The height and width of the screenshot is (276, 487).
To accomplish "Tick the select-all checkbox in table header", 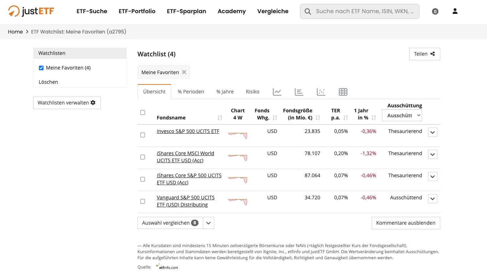I will pos(143,113).
